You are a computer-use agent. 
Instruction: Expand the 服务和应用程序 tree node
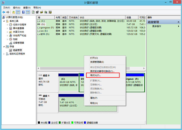click(4, 54)
